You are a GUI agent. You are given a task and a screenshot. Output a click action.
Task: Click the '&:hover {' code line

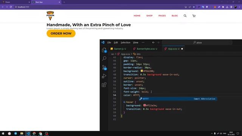tap(130, 102)
